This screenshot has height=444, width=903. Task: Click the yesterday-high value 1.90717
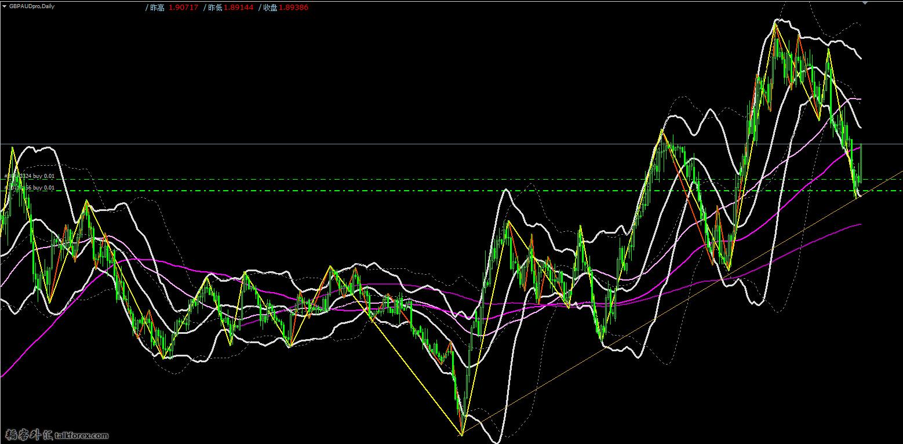point(183,8)
